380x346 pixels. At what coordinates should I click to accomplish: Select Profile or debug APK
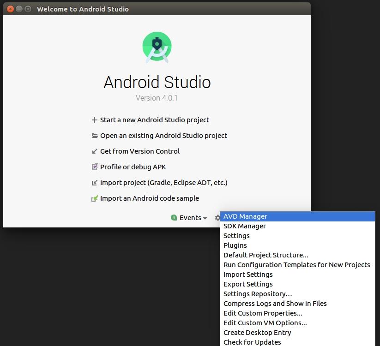[x=133, y=167]
